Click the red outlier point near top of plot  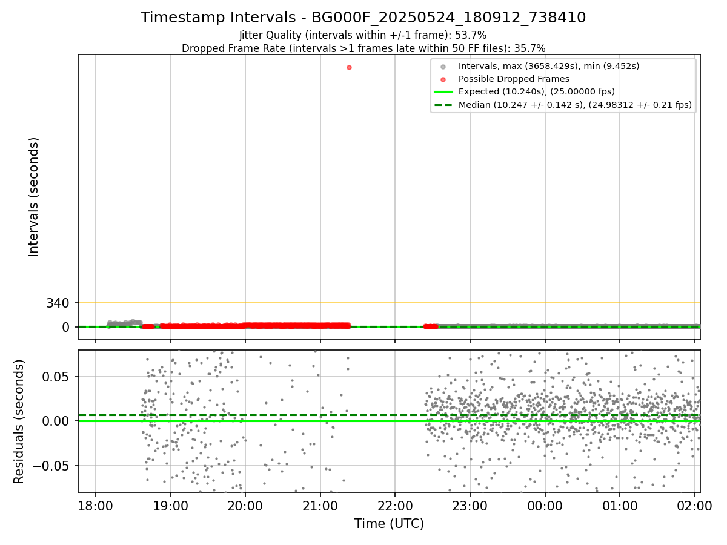[x=349, y=67]
